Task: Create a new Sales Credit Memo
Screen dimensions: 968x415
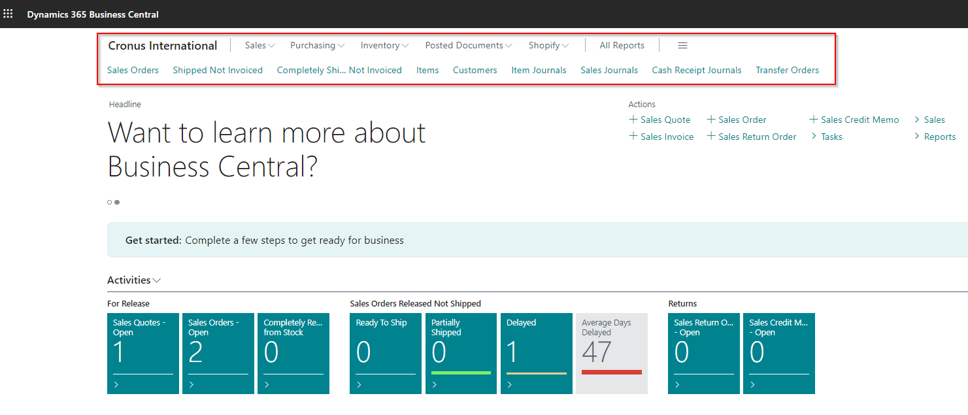Action: (860, 120)
